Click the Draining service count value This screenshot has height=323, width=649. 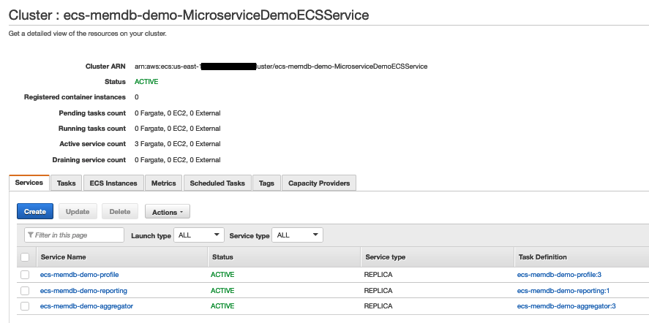pyautogui.click(x=178, y=159)
